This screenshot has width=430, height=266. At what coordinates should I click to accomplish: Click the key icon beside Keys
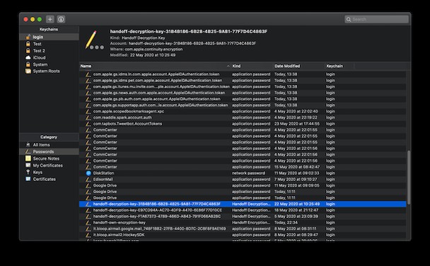(x=28, y=172)
